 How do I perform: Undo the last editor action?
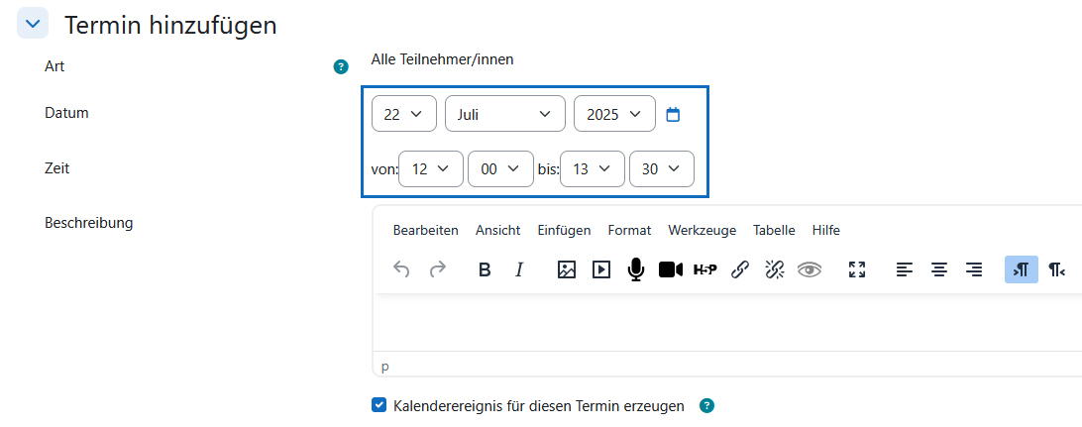(x=401, y=269)
